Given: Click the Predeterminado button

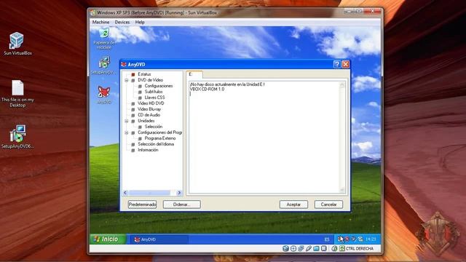Looking at the screenshot, I should [143, 205].
